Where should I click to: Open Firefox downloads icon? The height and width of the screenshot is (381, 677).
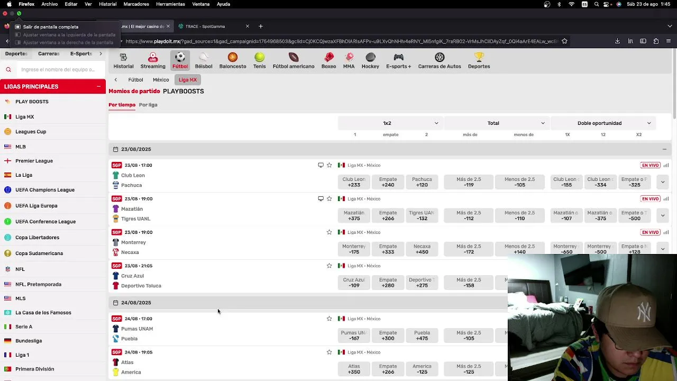(617, 41)
